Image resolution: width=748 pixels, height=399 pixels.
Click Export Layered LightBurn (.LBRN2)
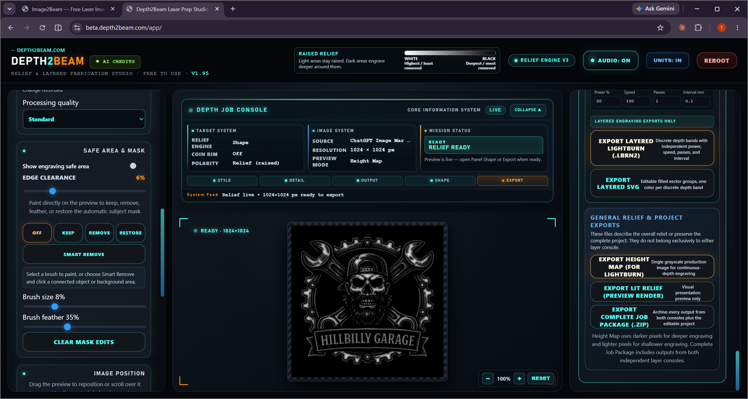(x=652, y=148)
